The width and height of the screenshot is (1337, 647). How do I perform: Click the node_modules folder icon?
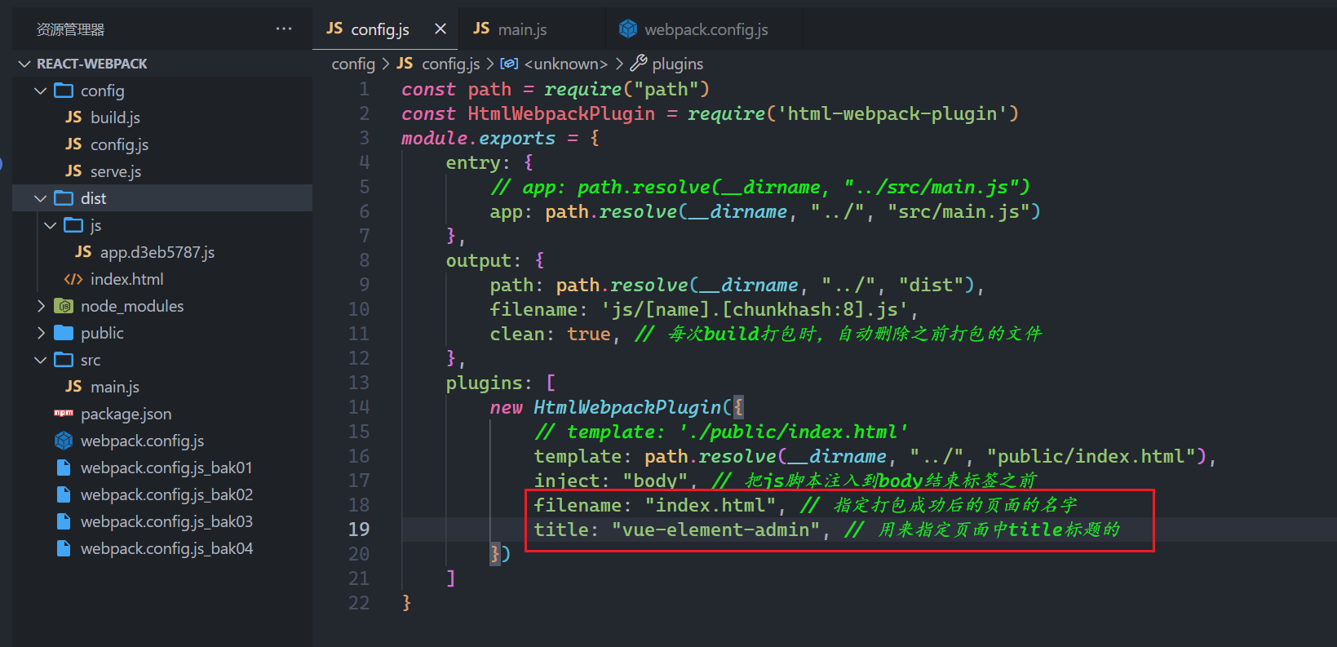pos(64,306)
